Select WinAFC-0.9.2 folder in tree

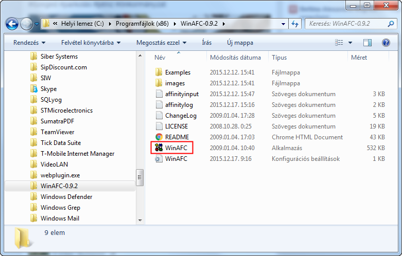[59, 186]
